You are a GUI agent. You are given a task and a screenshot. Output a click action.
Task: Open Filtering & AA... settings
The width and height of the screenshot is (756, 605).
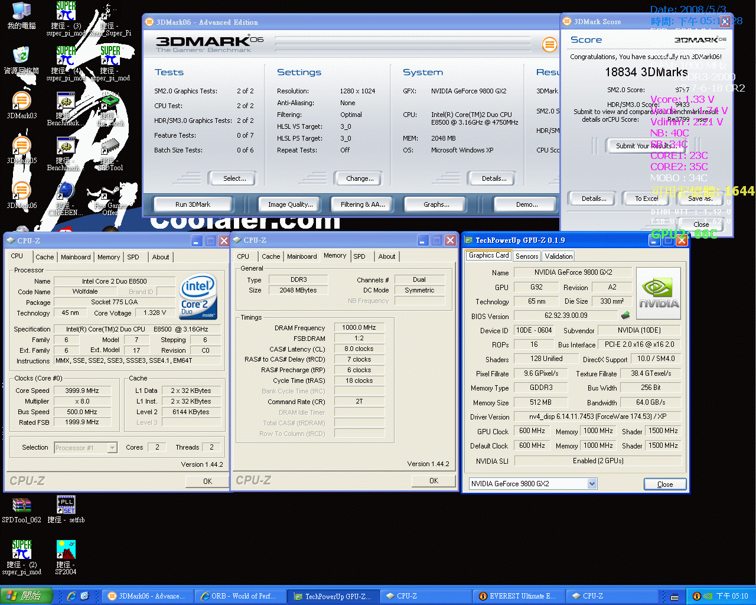click(x=363, y=204)
